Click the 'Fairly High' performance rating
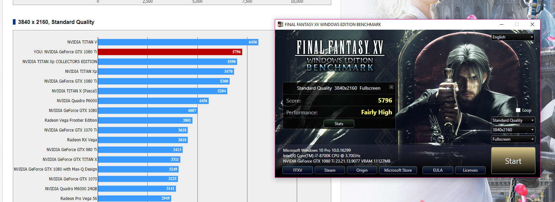This screenshot has height=202, width=555. pos(377,112)
